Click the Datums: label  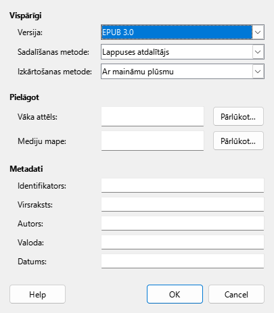click(32, 262)
